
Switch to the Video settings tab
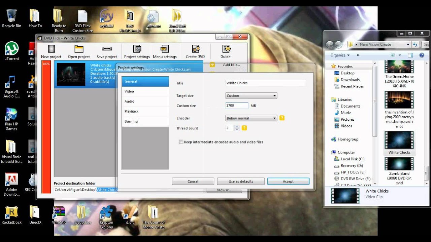click(145, 91)
